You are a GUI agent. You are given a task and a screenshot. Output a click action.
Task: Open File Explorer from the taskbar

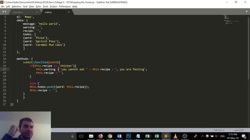pos(91,136)
